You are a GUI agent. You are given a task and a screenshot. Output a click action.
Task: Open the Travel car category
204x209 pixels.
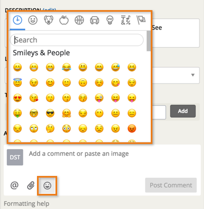click(x=95, y=20)
